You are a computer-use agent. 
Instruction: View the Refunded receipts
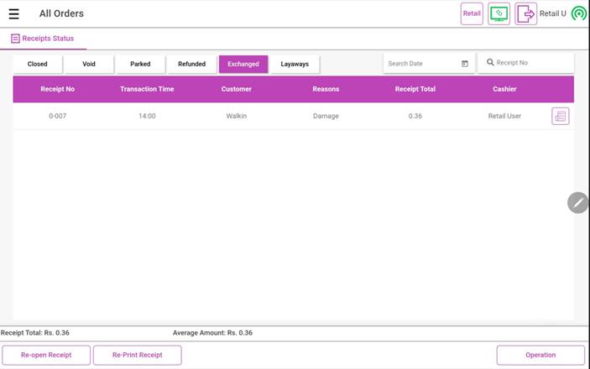(x=191, y=64)
